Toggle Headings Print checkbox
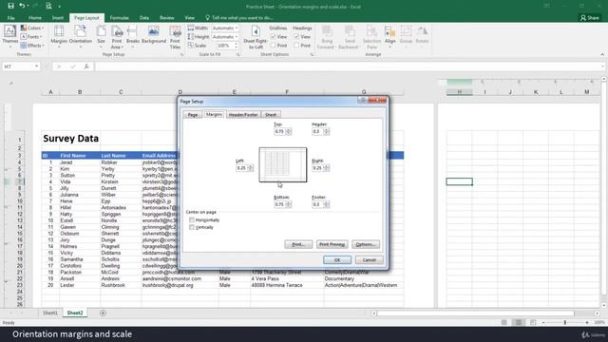Viewport: 608px width, 342px height. tap(296, 46)
